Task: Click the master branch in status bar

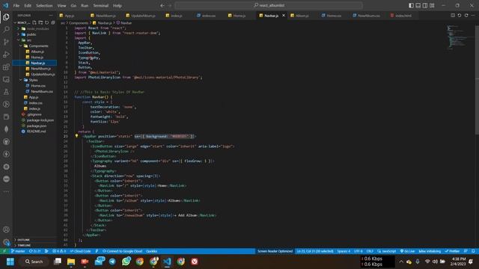Action: (x=18, y=251)
